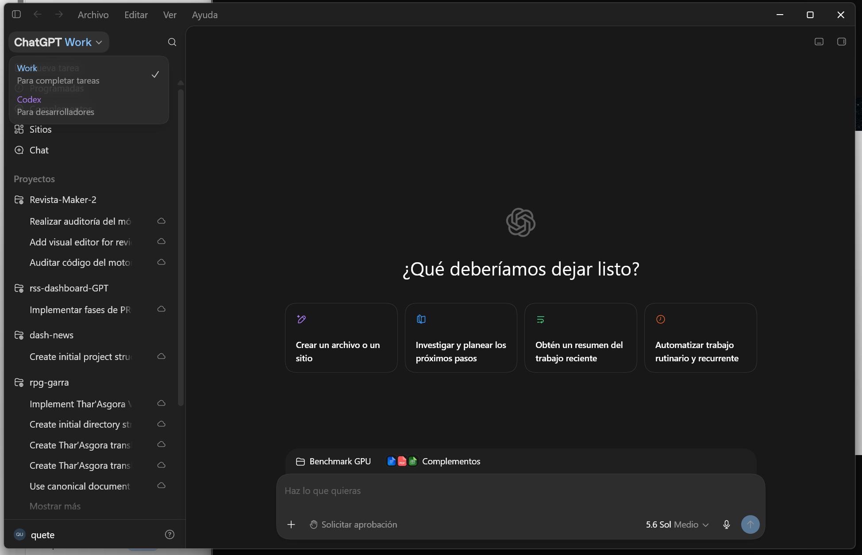This screenshot has height=555, width=862.
Task: Open the Ver menu
Action: tap(169, 15)
